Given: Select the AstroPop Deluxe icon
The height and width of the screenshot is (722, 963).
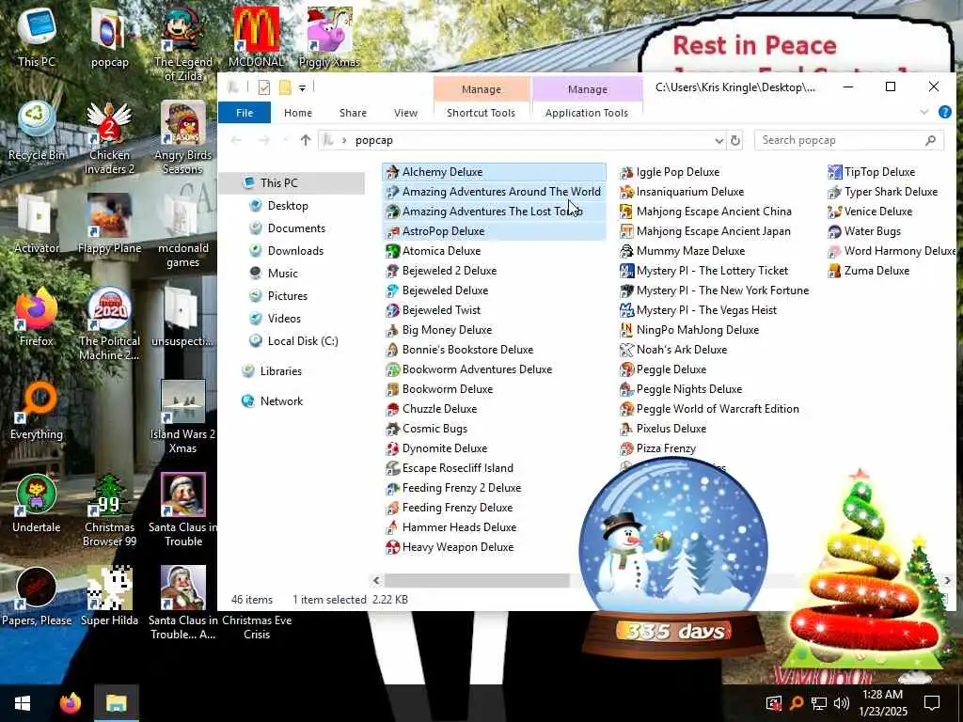Looking at the screenshot, I should [392, 231].
